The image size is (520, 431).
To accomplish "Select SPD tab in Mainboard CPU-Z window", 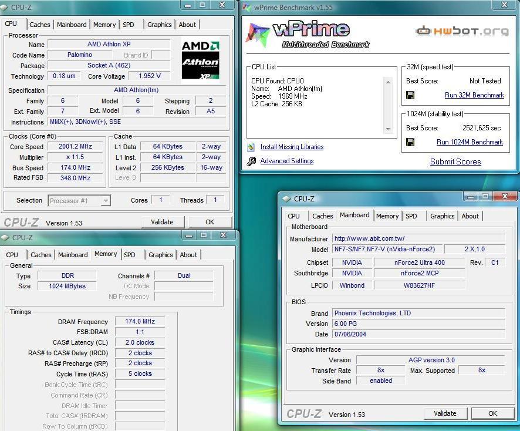I will click(x=411, y=216).
